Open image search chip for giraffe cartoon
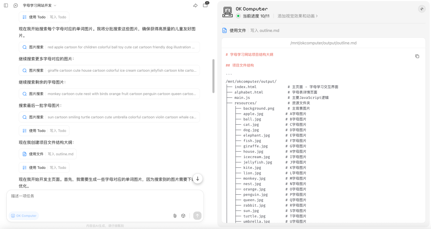Viewport: 431px width, 229px height. 109,70
